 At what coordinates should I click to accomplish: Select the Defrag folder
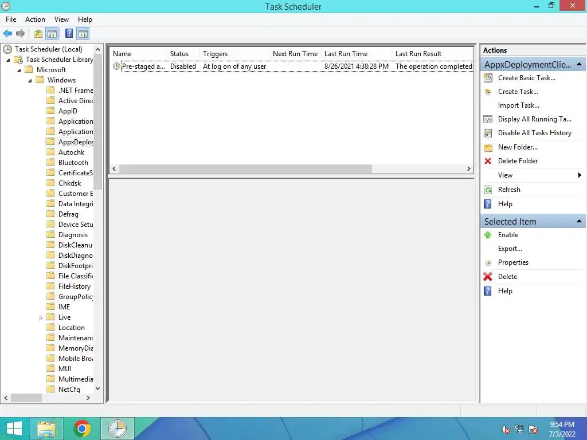coord(68,214)
